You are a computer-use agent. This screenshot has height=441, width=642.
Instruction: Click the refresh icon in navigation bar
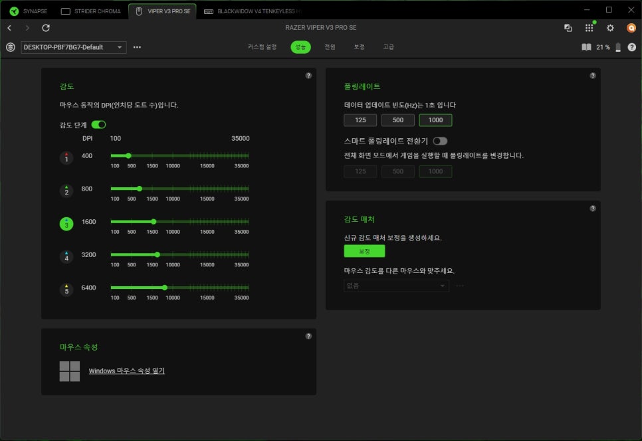[46, 28]
